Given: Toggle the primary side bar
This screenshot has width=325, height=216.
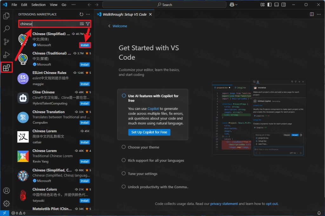Looking at the screenshot, I should point(269,5).
